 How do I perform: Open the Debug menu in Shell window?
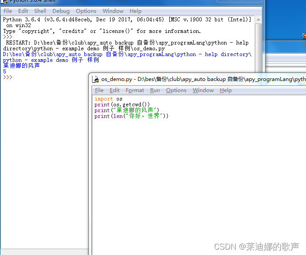point(61,11)
